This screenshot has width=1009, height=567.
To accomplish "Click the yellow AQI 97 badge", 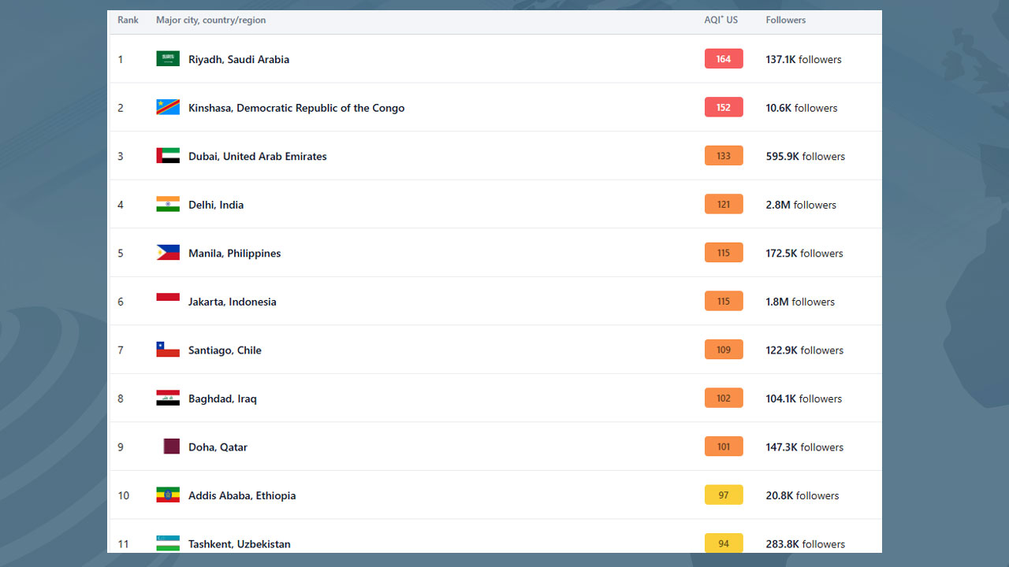I will click(723, 495).
